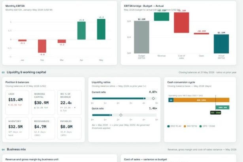Select the thin red Opex bridge bar
Viewport: 243px width, 162px height.
[201, 34]
